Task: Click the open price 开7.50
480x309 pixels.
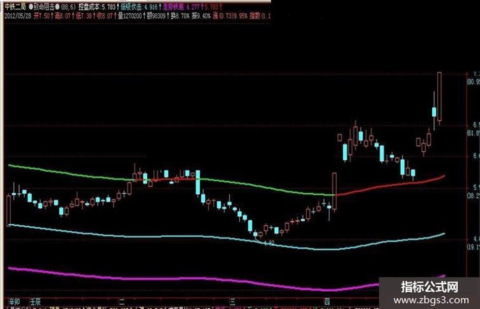Action: coord(41,16)
